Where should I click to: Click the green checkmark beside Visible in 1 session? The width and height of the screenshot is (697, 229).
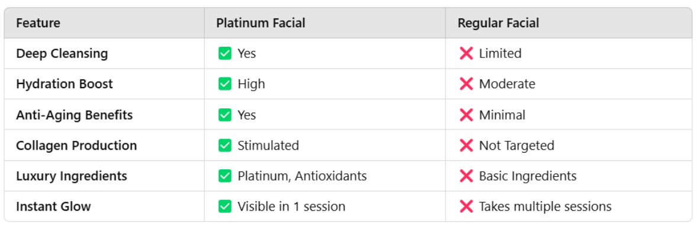point(225,207)
